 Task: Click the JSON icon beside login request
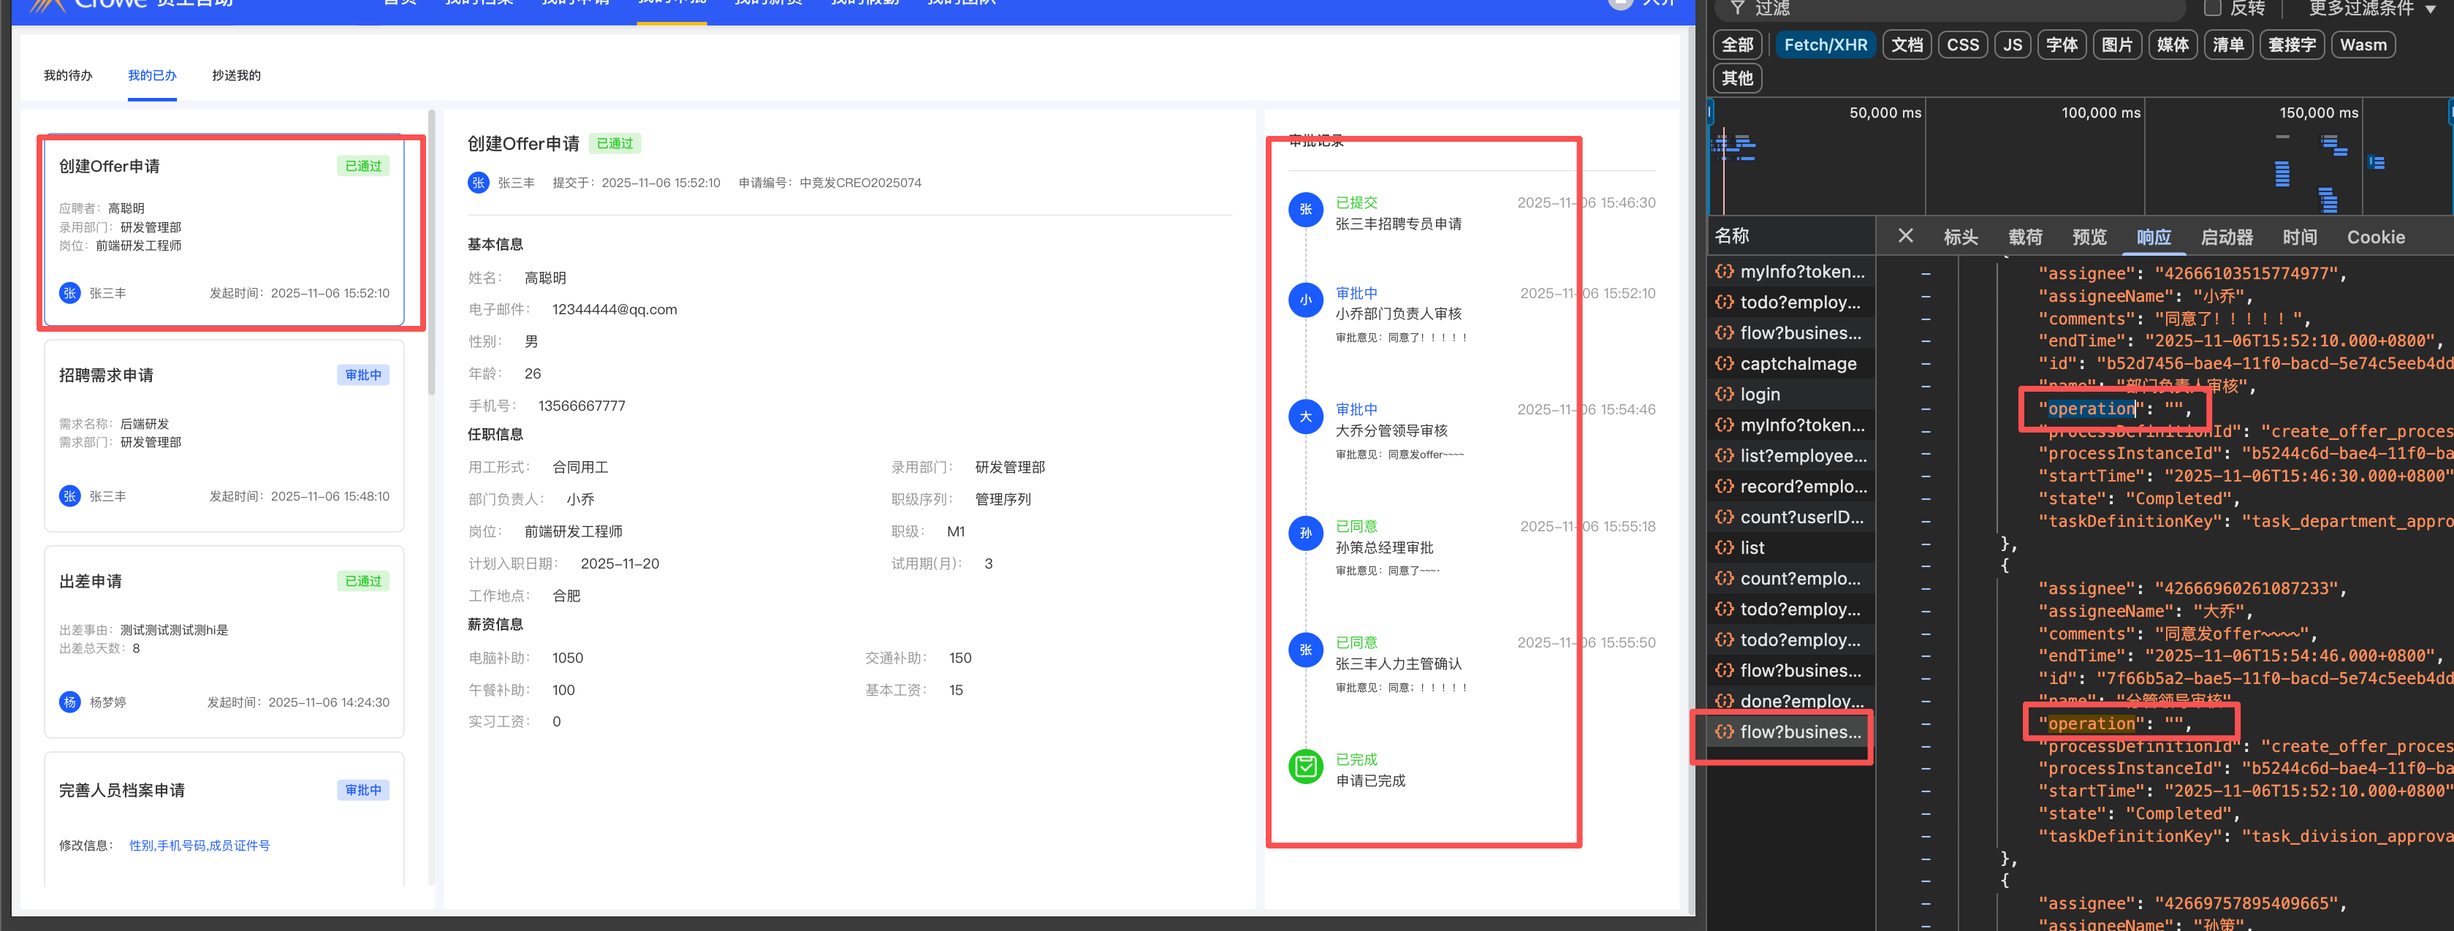1724,394
